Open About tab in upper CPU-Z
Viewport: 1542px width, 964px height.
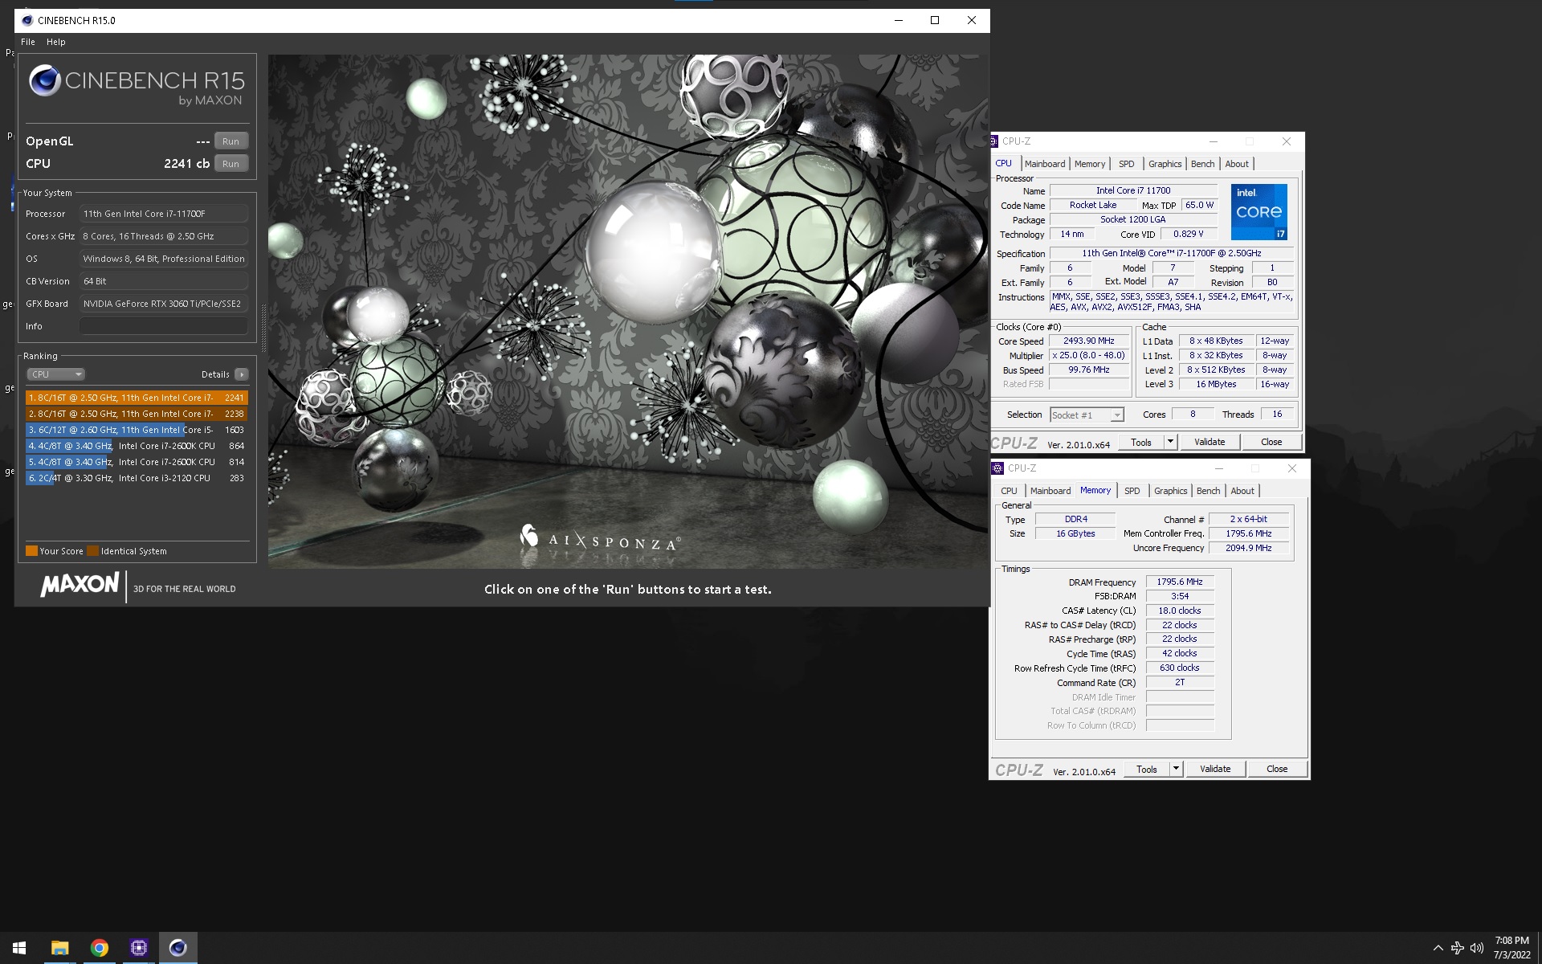(x=1237, y=164)
